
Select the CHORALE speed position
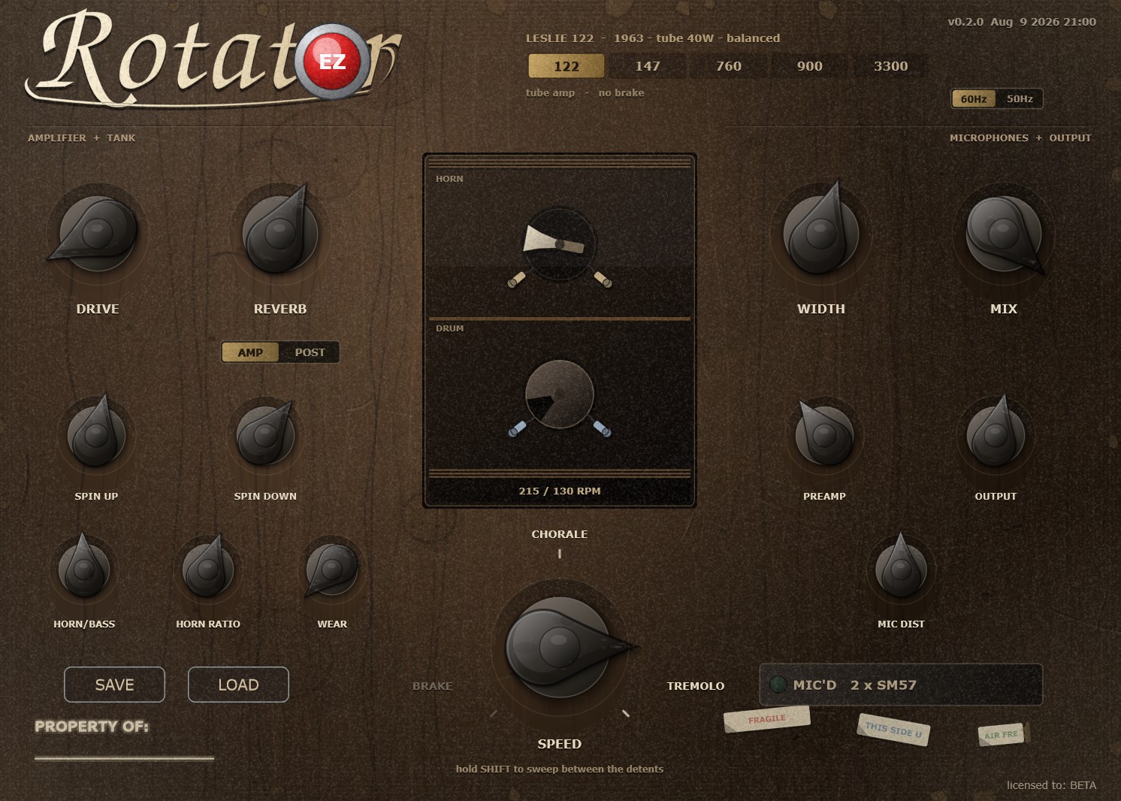(560, 534)
